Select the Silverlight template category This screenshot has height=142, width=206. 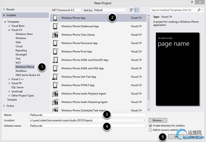click(x=21, y=55)
